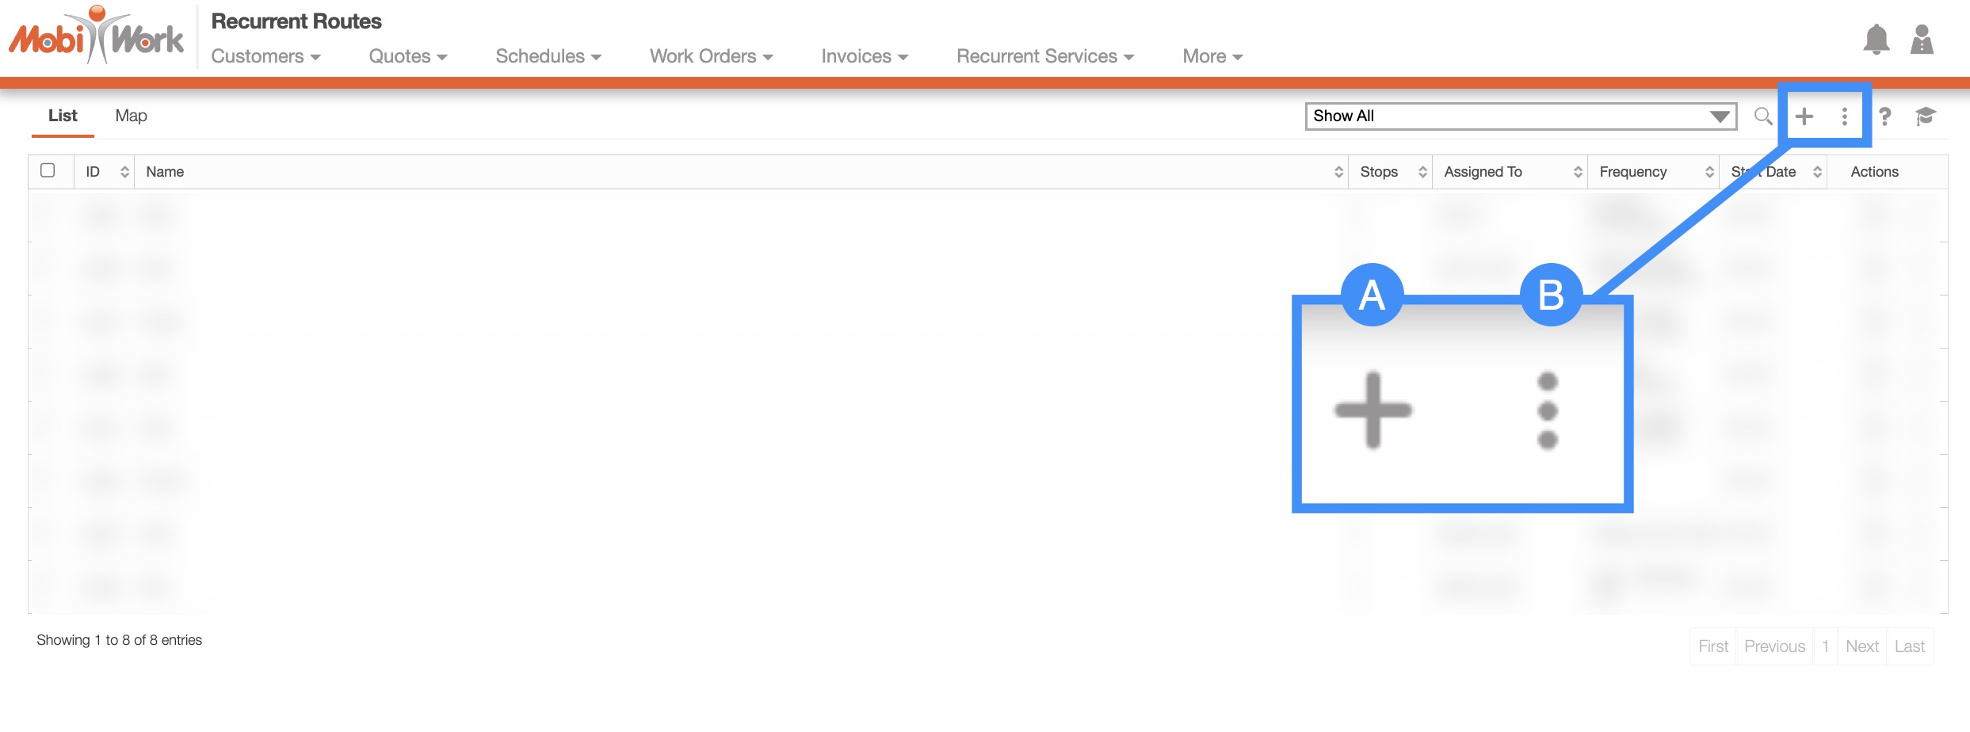This screenshot has width=1970, height=732.
Task: Click the MobiWork logo
Action: coord(96,36)
